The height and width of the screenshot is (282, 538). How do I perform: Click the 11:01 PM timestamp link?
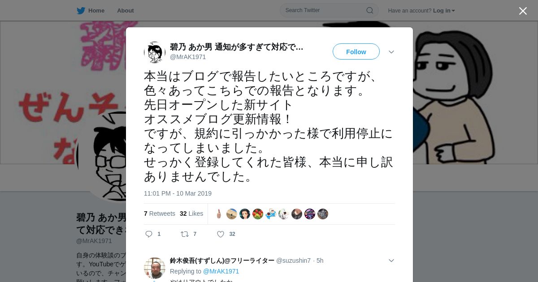tap(178, 193)
